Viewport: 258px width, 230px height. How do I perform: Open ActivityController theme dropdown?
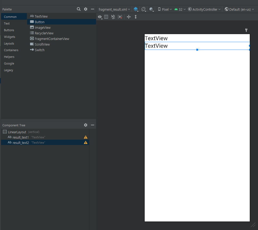coord(204,9)
